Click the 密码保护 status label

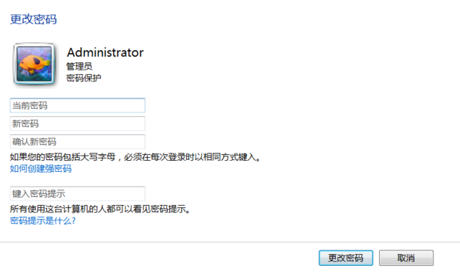point(84,78)
